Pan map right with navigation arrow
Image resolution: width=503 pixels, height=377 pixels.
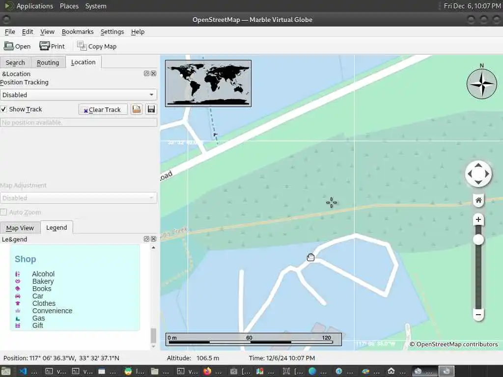point(487,174)
